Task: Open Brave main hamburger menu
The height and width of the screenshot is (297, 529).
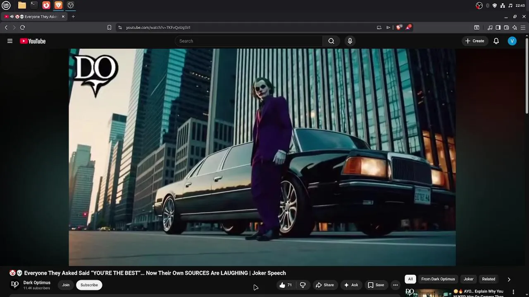Action: 523,27
